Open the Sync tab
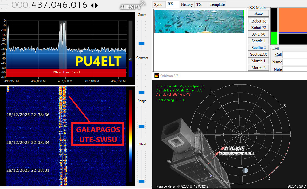Viewport: 307px width, 189px height. tap(158, 4)
